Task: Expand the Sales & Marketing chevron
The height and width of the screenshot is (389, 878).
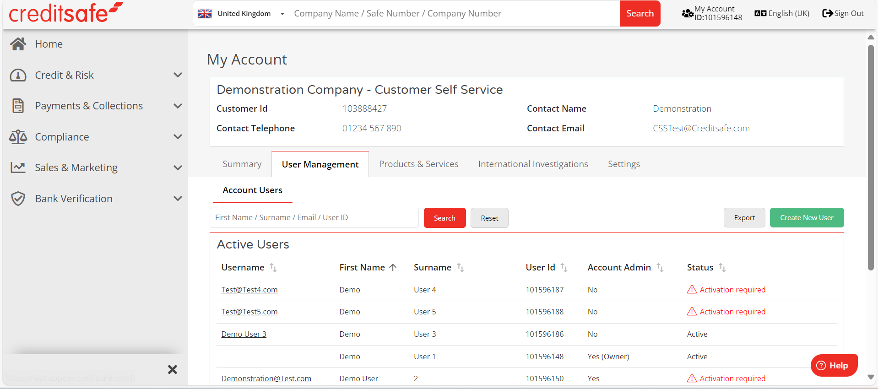Action: coord(178,167)
